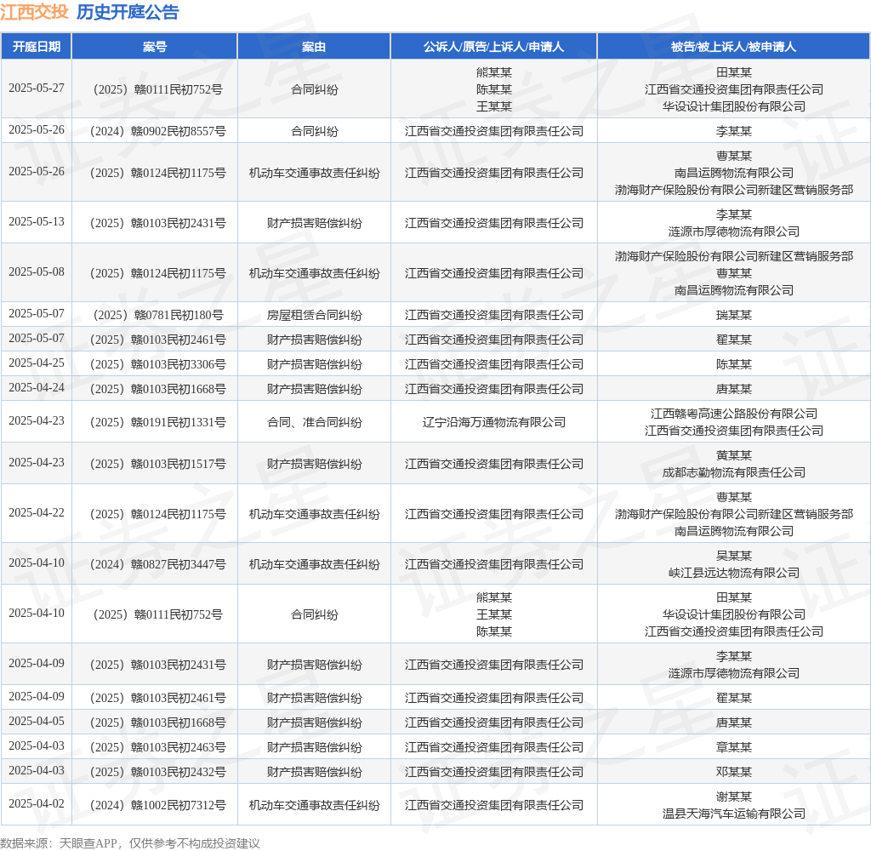Select the date cell 2025-05-13

[36, 222]
